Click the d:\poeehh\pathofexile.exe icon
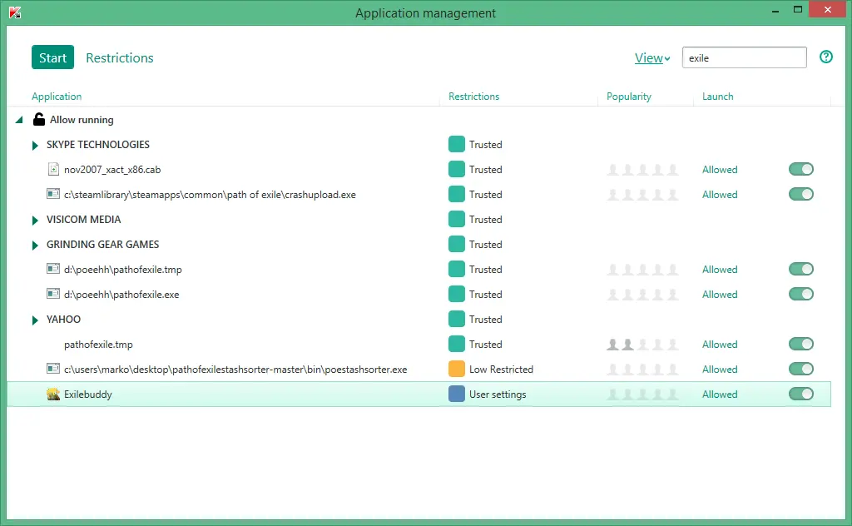The height and width of the screenshot is (526, 852). click(53, 294)
